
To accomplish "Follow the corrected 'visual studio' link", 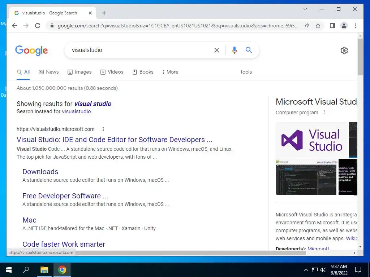I will 93,104.
